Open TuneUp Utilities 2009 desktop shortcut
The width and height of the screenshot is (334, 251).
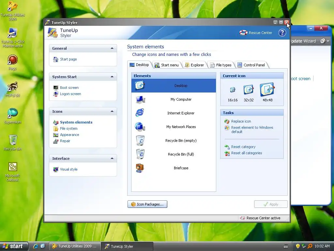pos(13,11)
